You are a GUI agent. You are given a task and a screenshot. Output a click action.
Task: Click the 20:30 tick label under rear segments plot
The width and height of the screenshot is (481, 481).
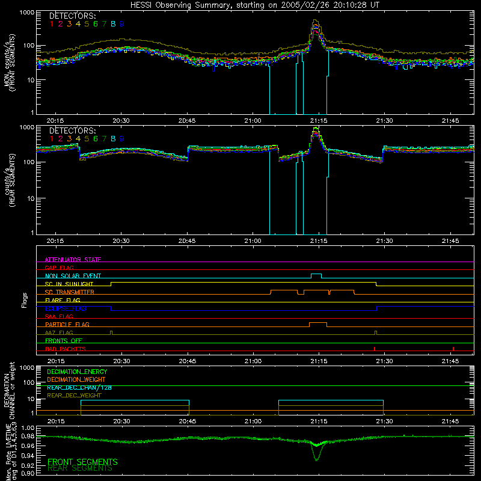click(x=121, y=241)
